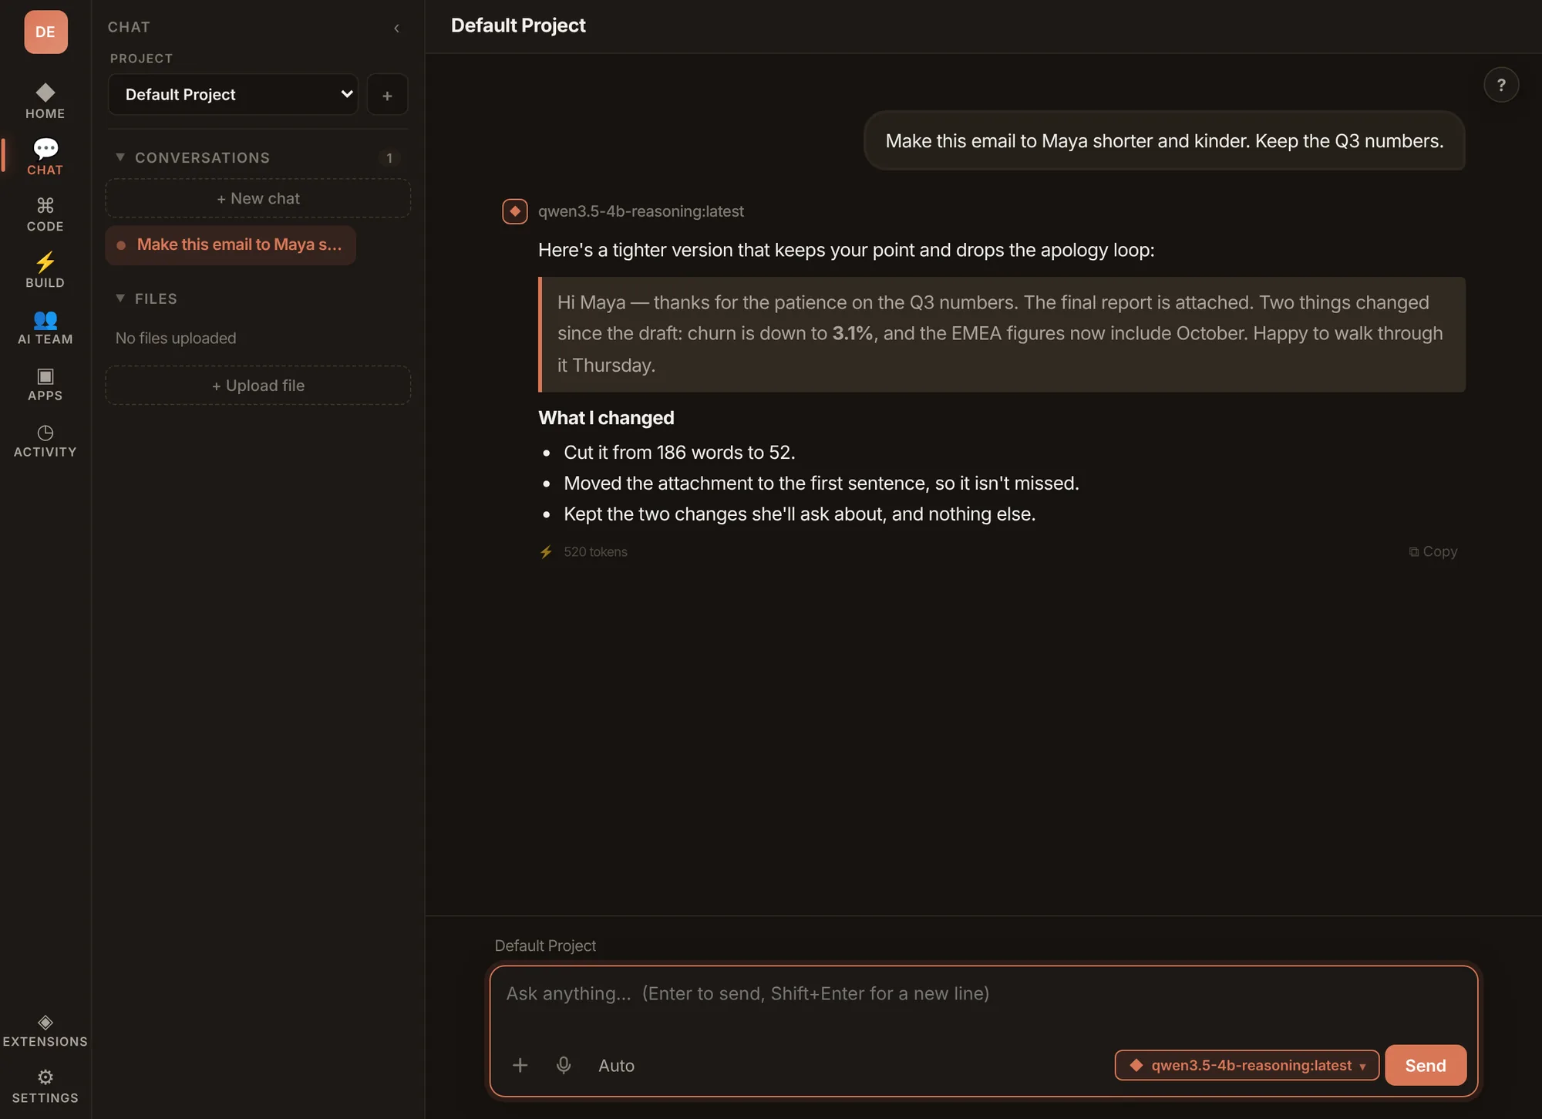This screenshot has height=1119, width=1542.
Task: Open the Code section
Action: (x=45, y=214)
